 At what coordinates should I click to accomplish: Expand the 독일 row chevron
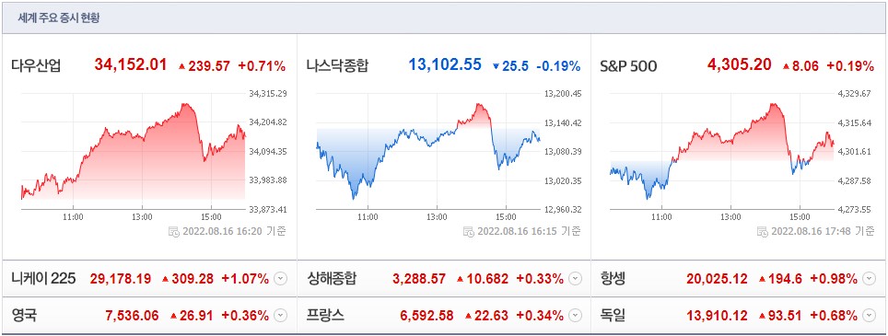(x=870, y=316)
